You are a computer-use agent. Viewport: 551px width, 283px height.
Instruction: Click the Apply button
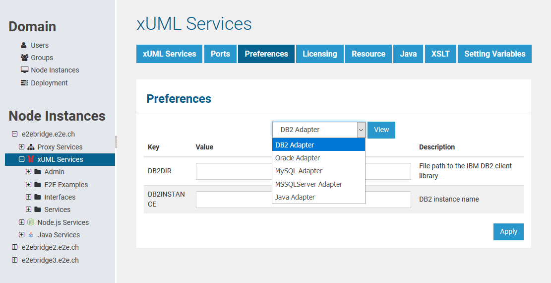click(x=508, y=232)
